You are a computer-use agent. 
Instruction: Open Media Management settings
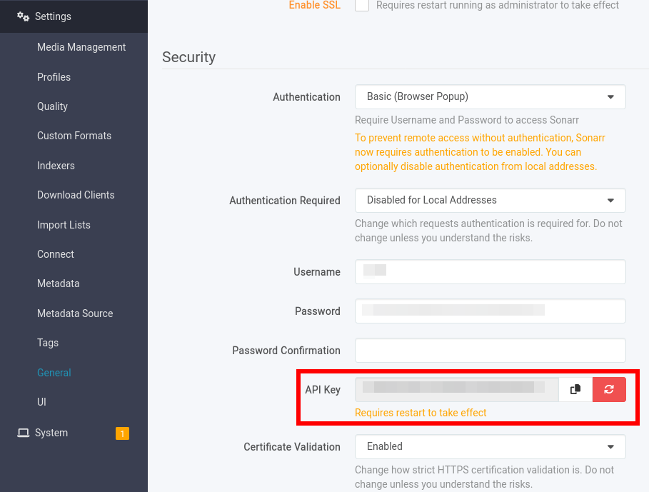(x=81, y=47)
